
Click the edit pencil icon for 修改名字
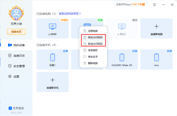click(x=85, y=57)
